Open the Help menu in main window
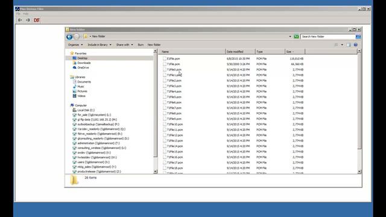The width and height of the screenshot is (386, 217). click(x=25, y=14)
